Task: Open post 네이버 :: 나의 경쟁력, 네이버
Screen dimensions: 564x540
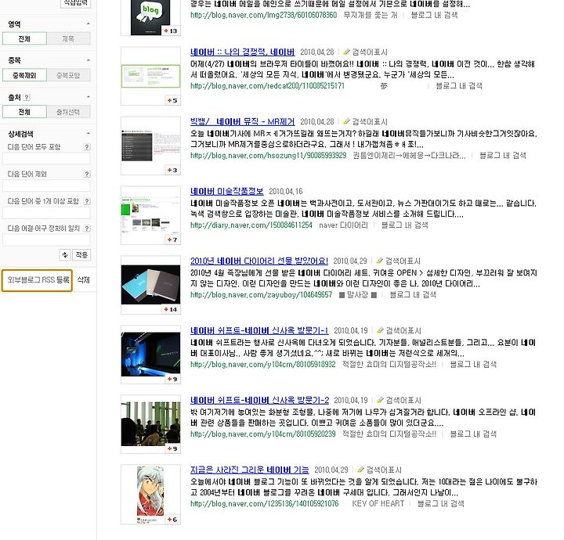Action: (x=242, y=52)
